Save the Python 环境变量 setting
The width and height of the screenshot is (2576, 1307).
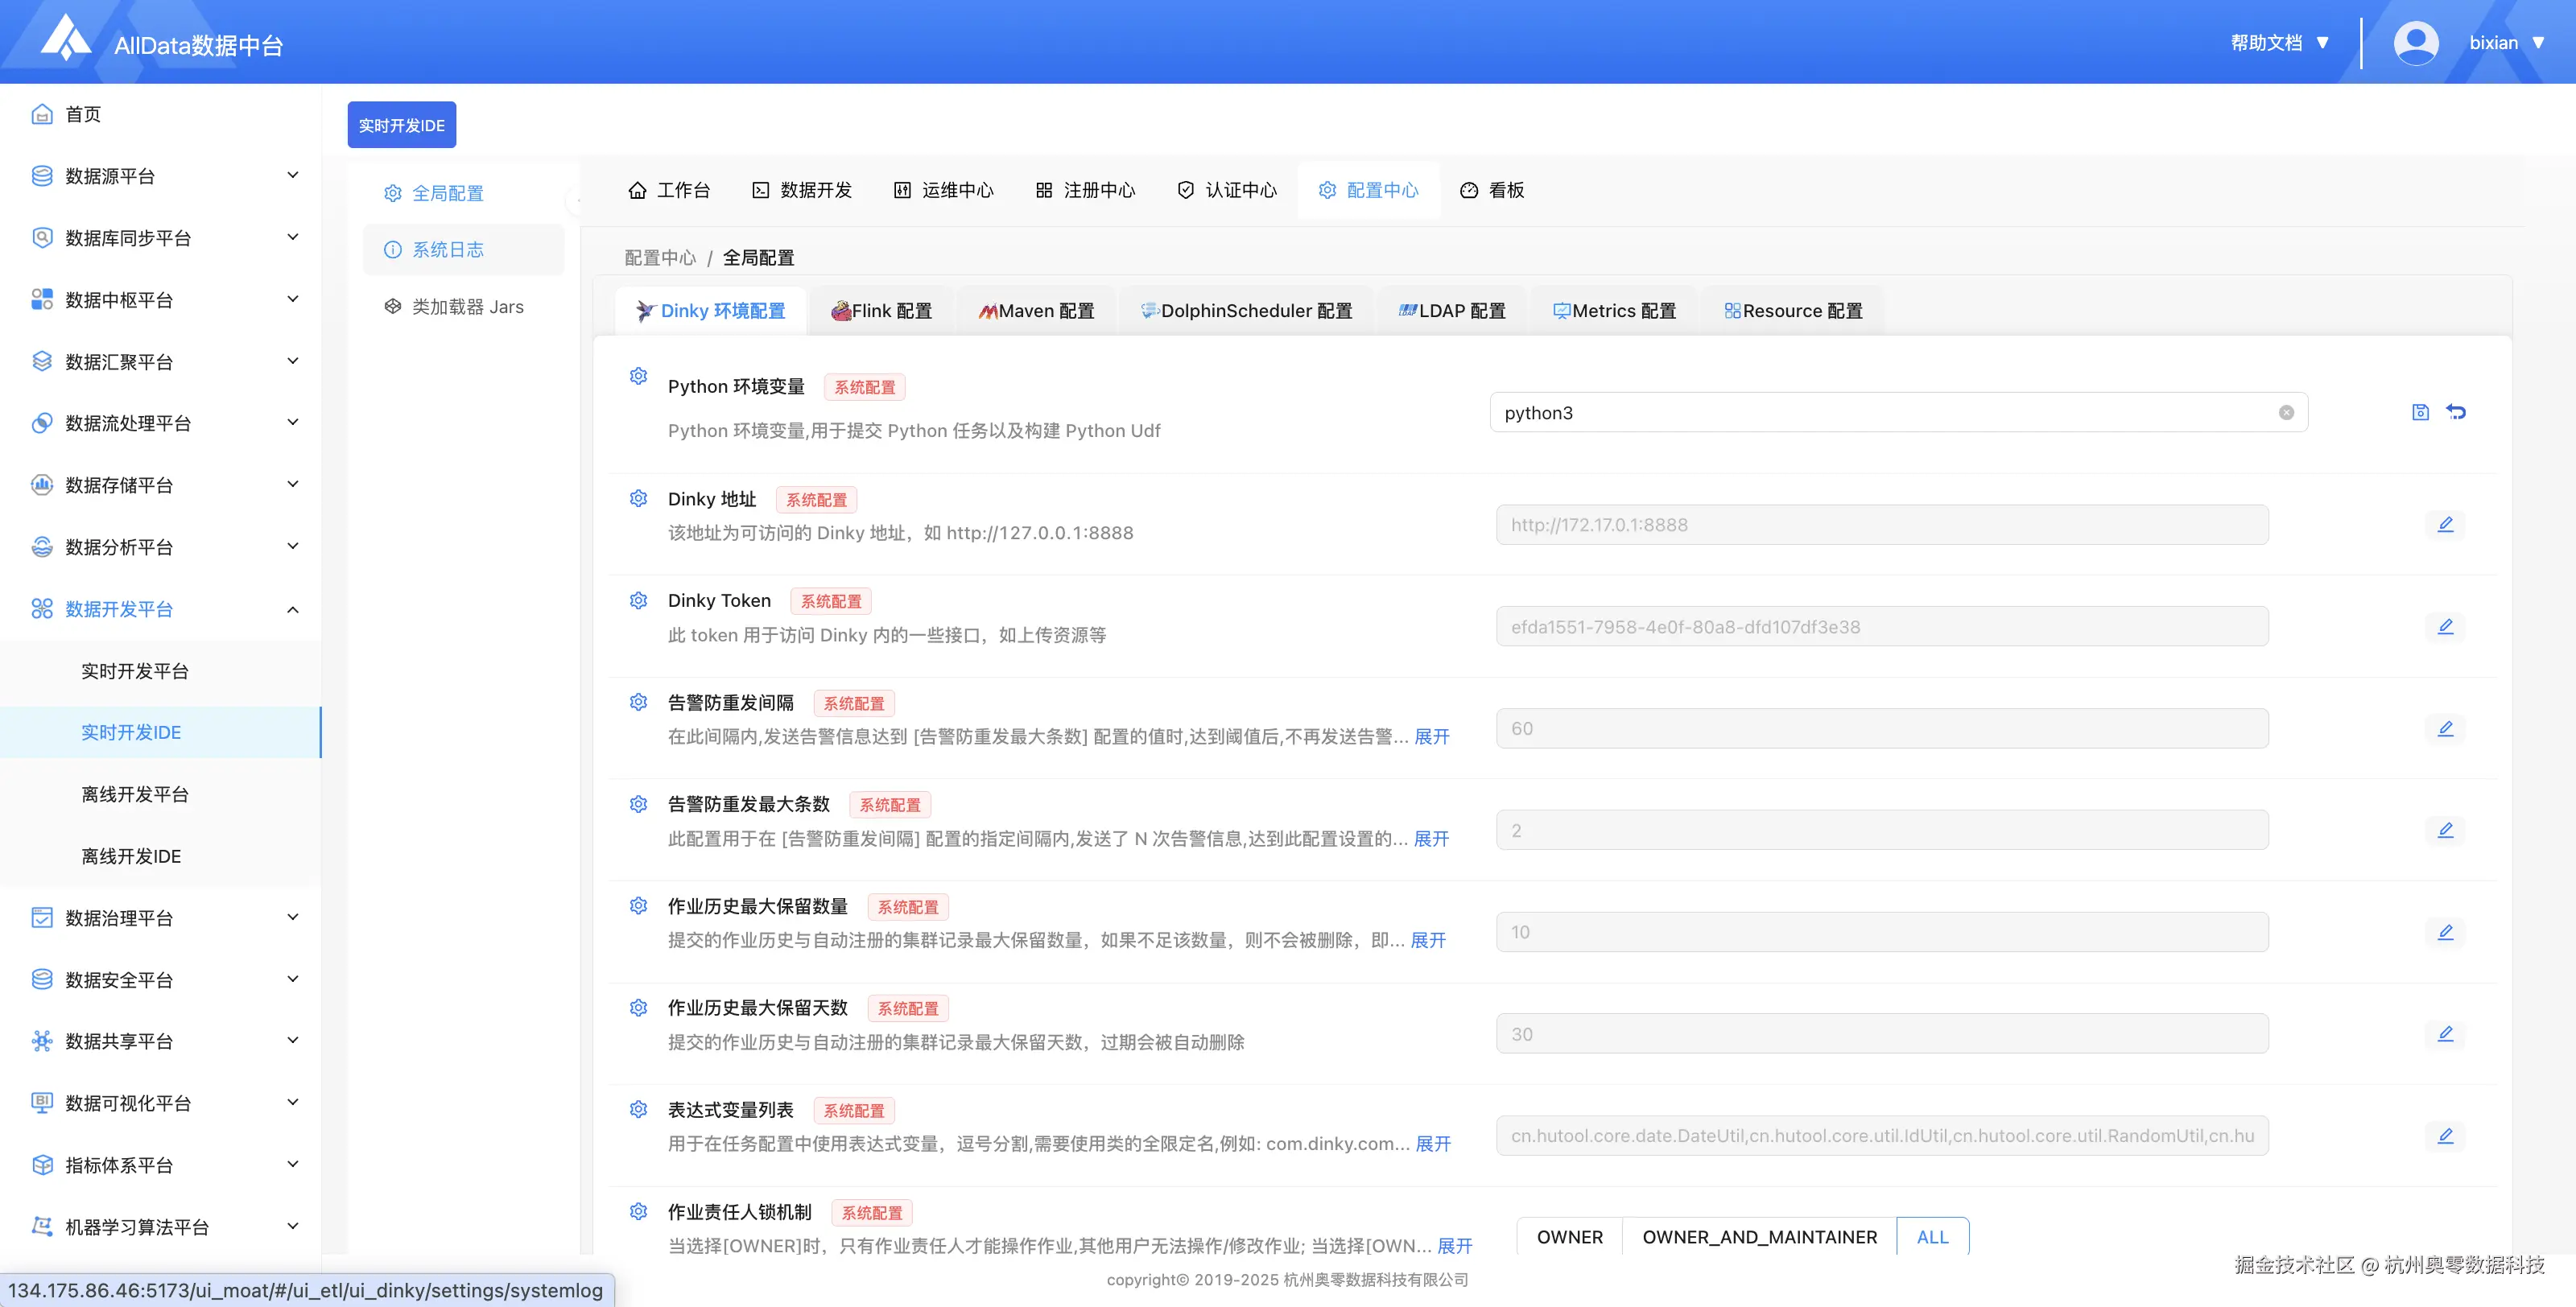[2420, 411]
